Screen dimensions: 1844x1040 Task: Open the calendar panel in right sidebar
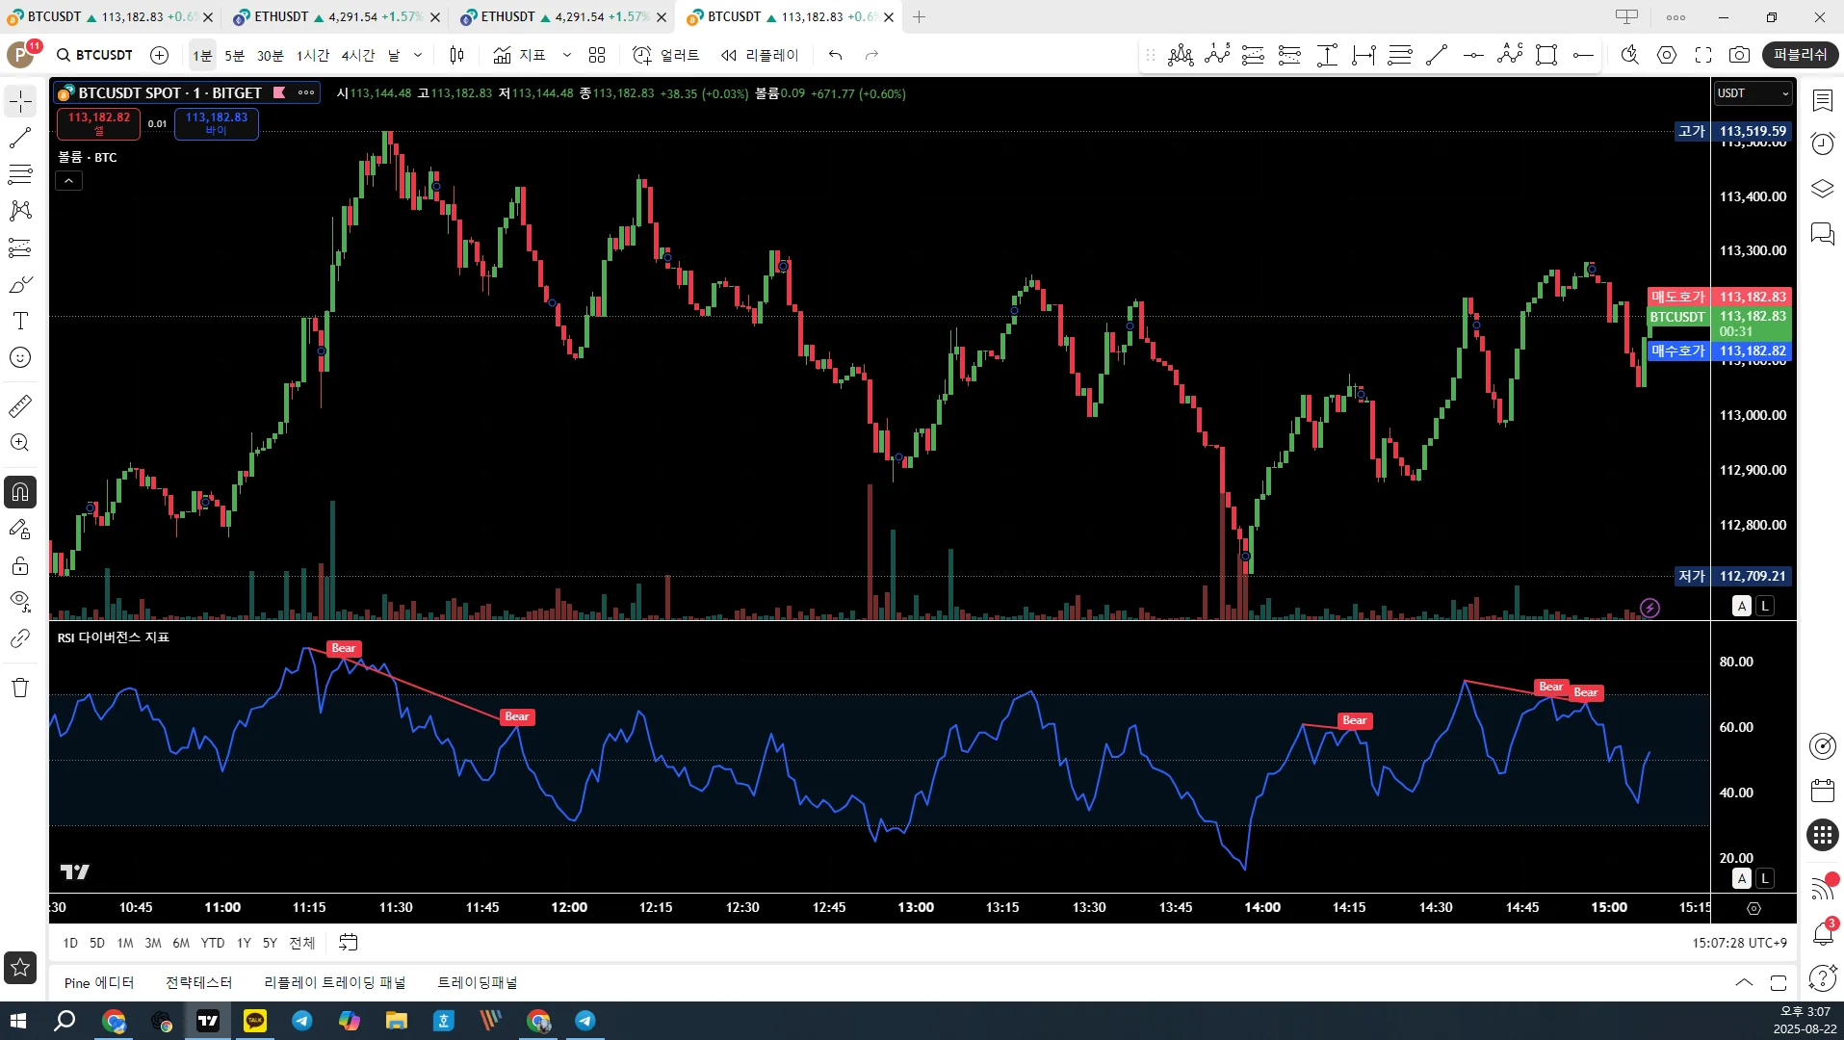pos(1822,791)
